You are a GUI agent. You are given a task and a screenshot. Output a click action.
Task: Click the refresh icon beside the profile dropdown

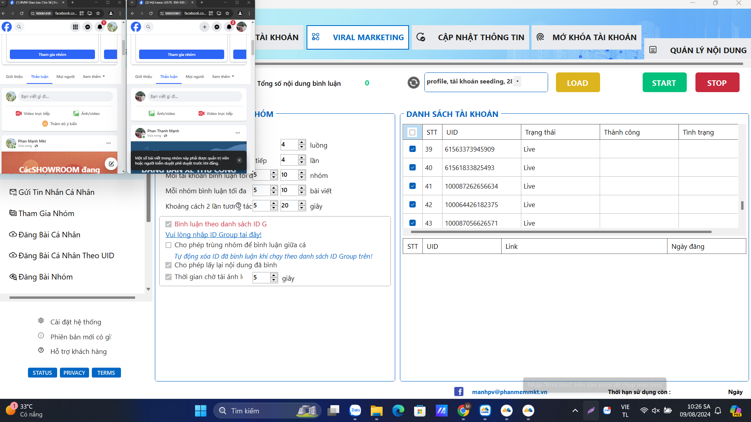[413, 83]
